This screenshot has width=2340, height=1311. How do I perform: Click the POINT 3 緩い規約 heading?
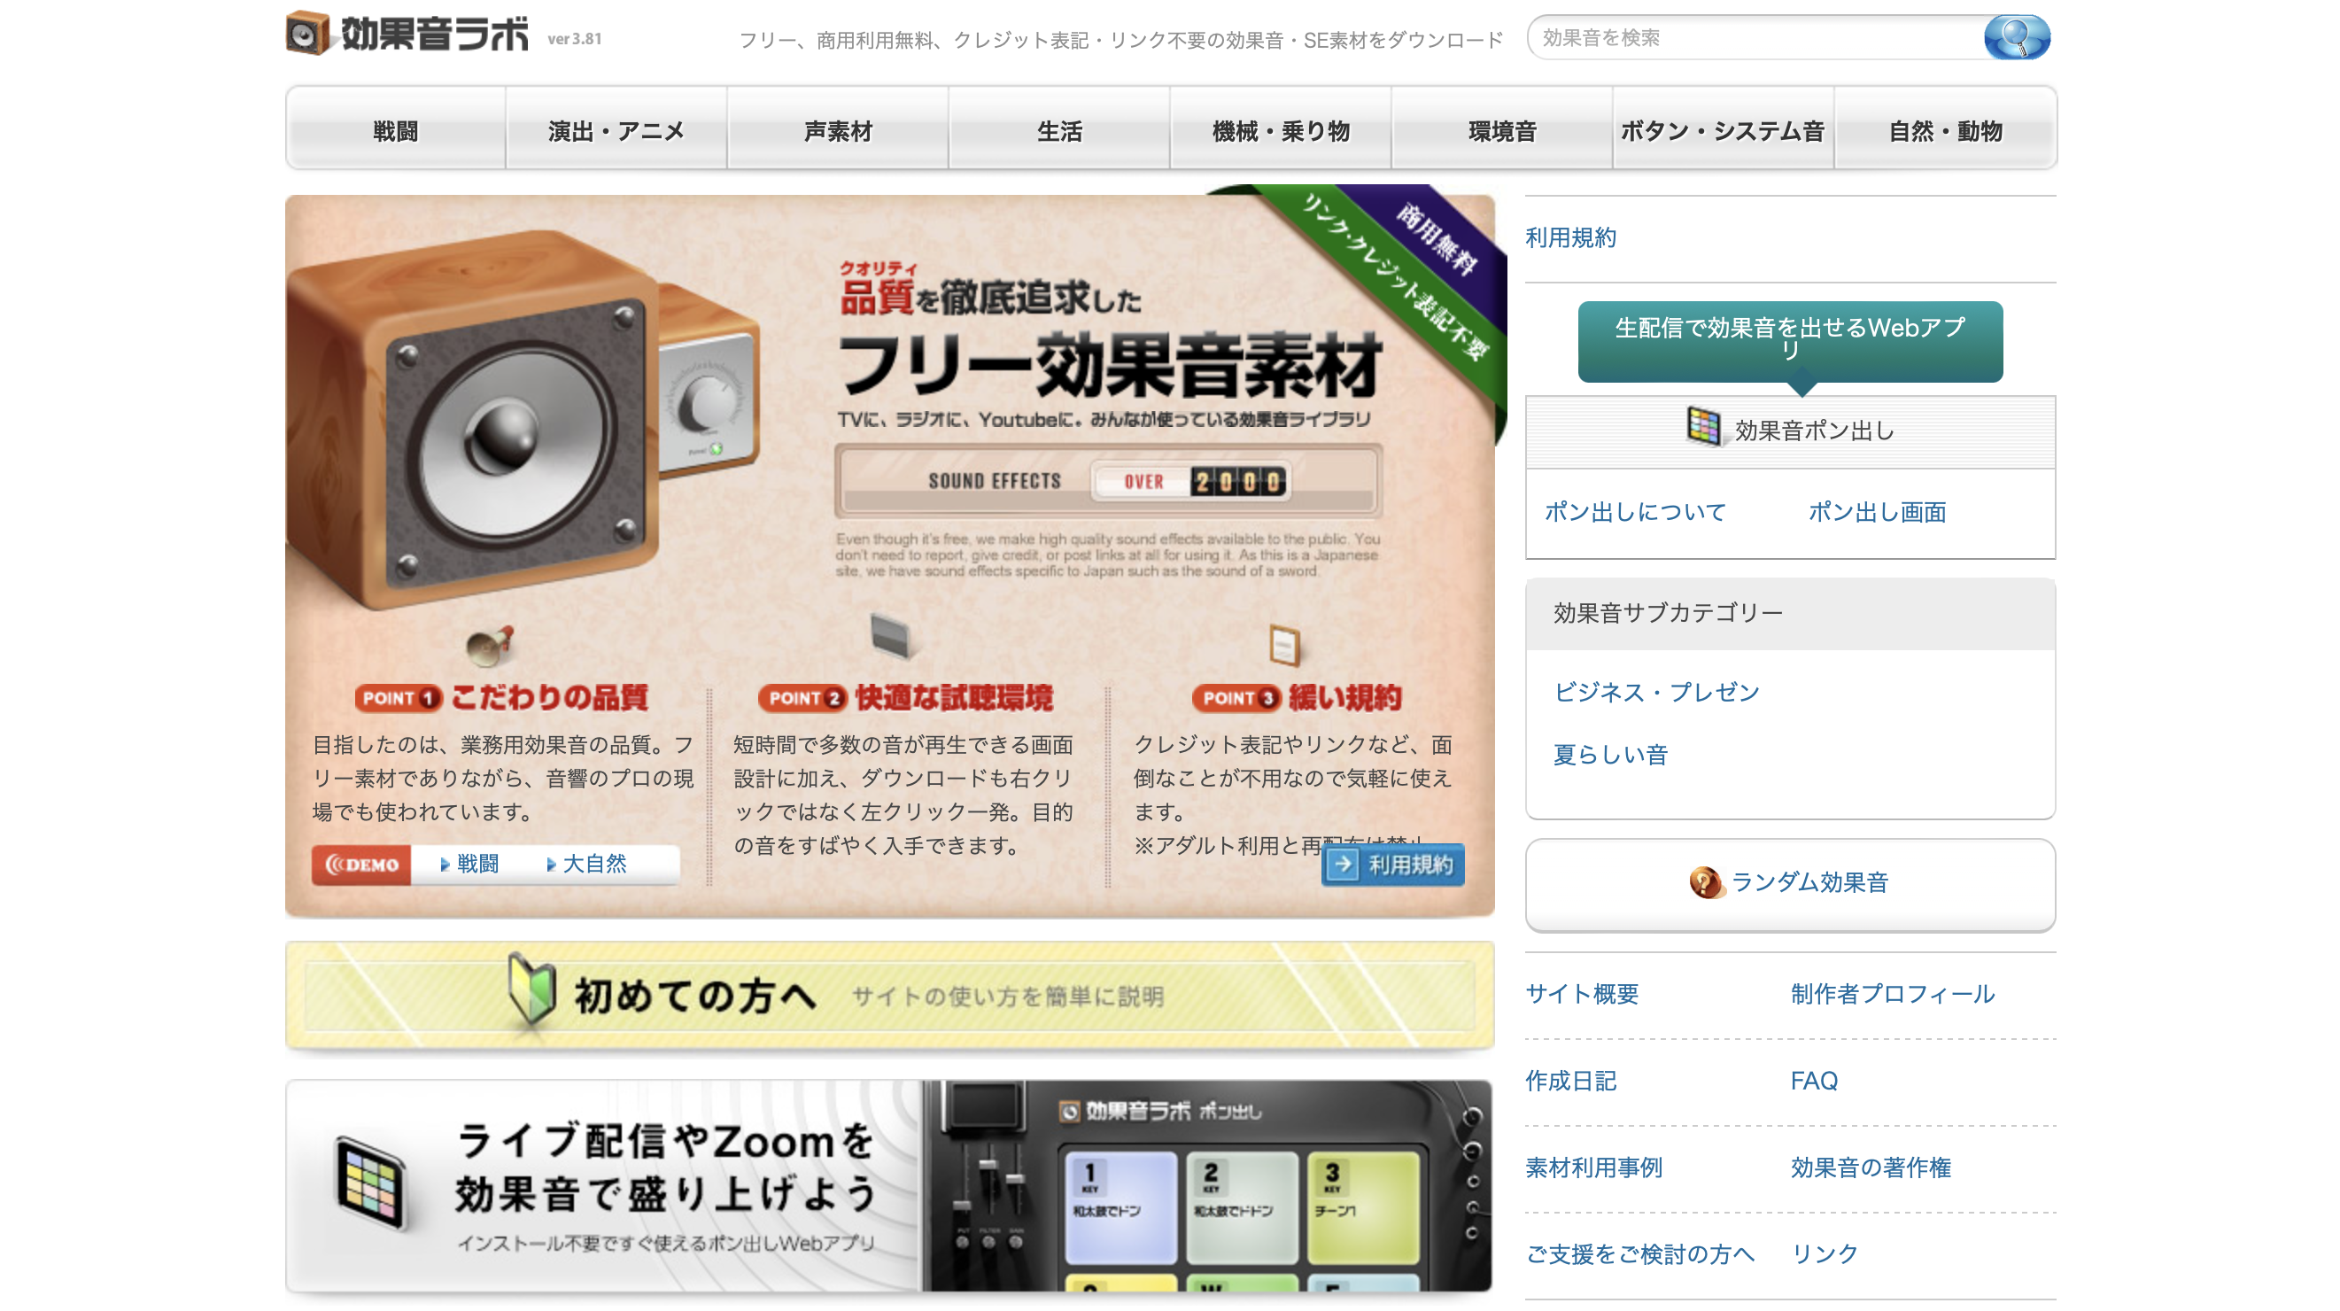1297,697
